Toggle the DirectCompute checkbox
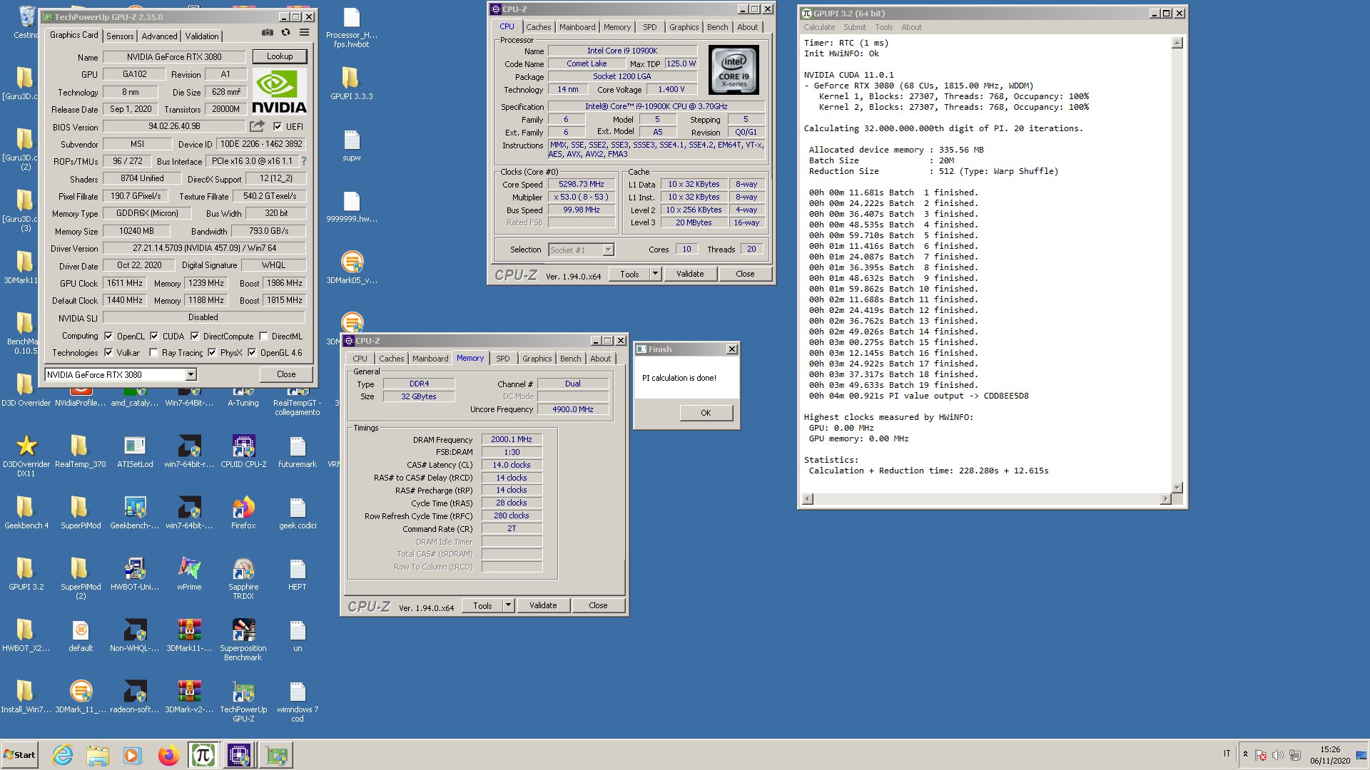The height and width of the screenshot is (770, 1370). point(195,336)
